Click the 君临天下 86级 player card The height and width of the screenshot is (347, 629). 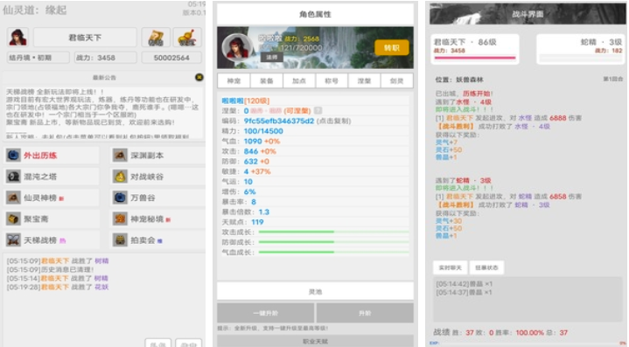pos(475,48)
